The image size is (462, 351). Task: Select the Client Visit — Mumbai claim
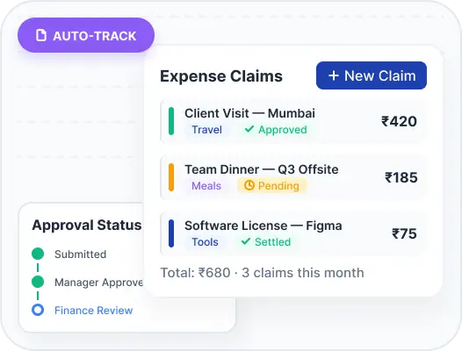pos(293,121)
